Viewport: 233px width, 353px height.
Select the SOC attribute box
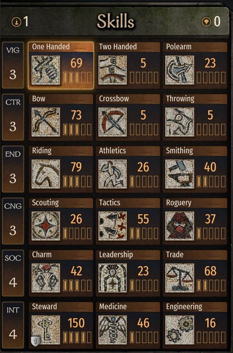(x=13, y=273)
